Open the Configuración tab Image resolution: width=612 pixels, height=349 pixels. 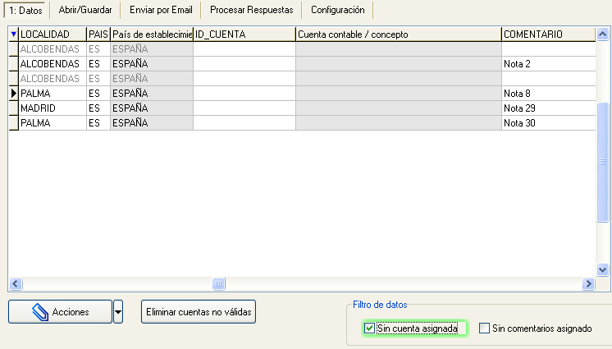point(338,10)
